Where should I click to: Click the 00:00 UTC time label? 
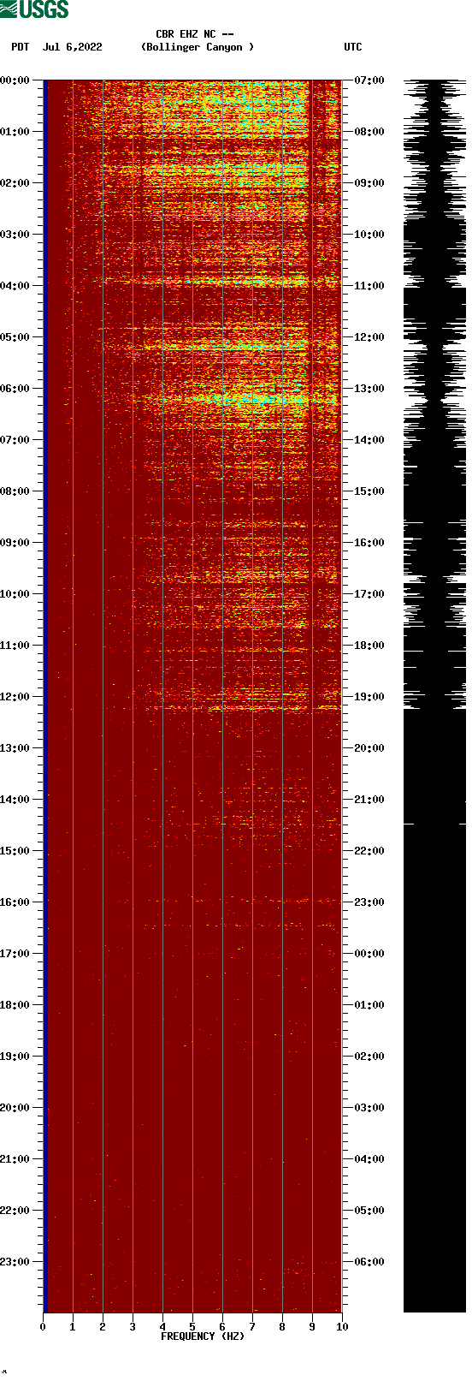click(x=369, y=953)
